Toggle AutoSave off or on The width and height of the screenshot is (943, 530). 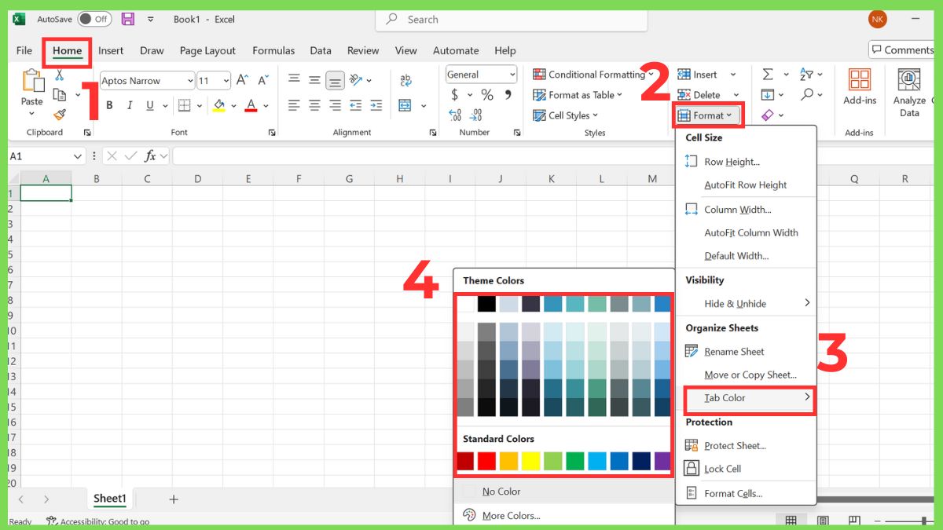point(94,19)
